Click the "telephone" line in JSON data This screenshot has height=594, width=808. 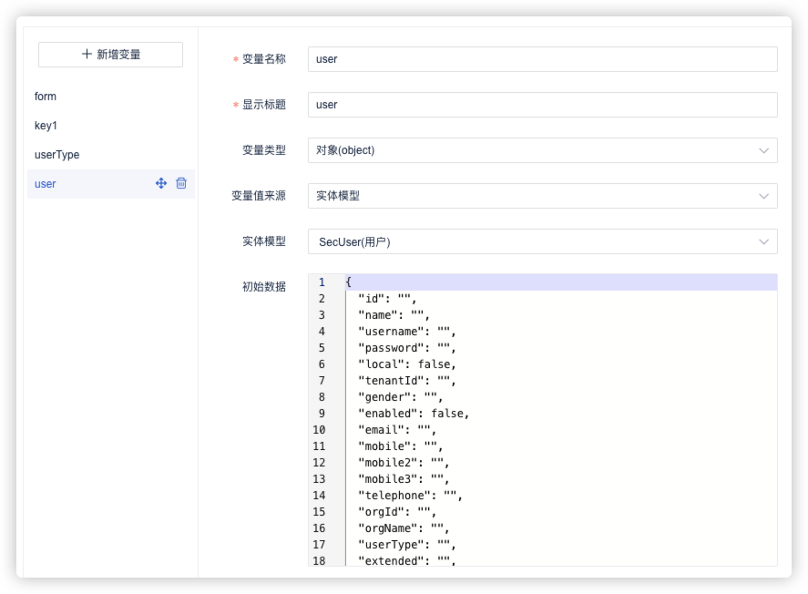tap(410, 496)
